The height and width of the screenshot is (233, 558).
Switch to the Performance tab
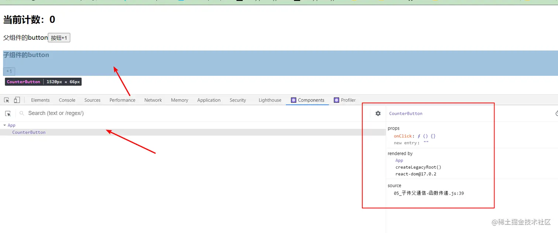pyautogui.click(x=122, y=100)
